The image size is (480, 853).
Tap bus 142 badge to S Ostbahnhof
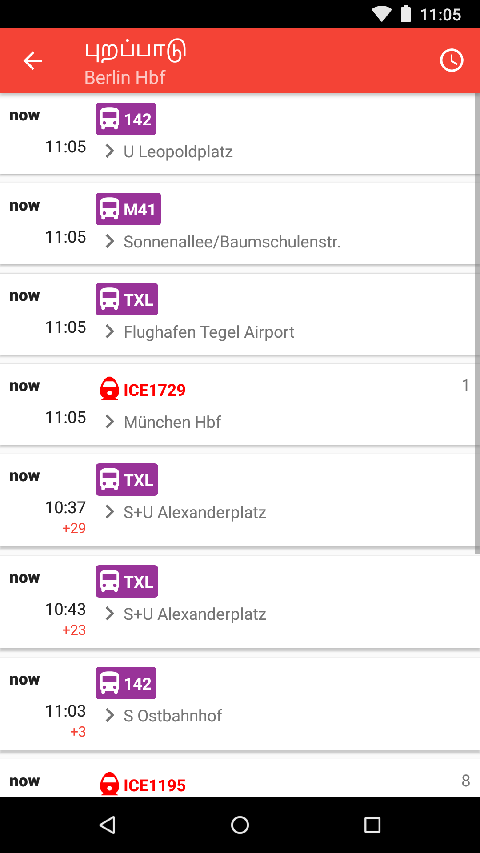coord(126,683)
